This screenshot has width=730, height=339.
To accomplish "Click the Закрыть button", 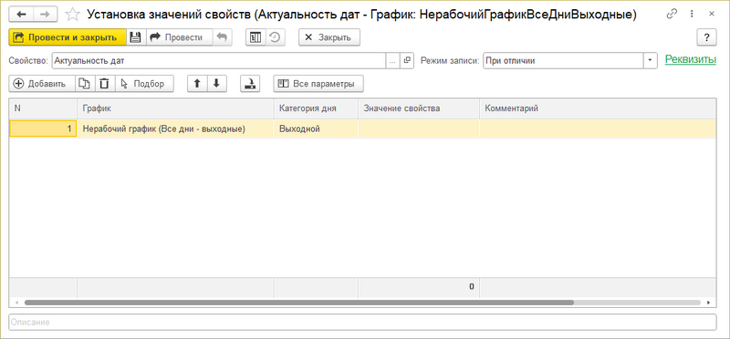I will (329, 37).
